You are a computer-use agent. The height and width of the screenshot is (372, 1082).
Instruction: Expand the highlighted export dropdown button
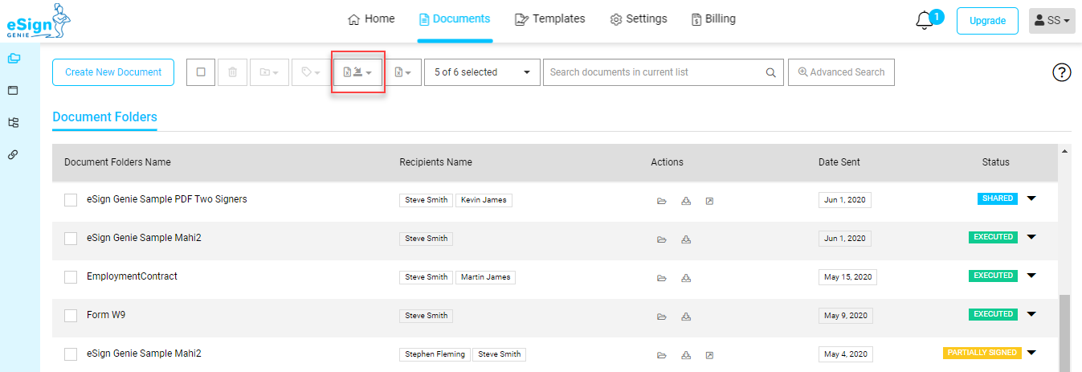[x=358, y=72]
